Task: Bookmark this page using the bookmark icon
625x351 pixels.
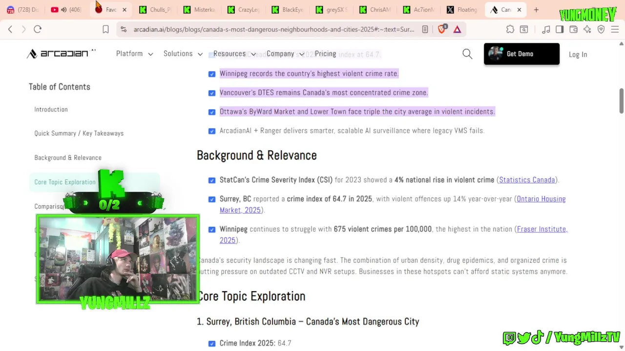Action: 105,29
